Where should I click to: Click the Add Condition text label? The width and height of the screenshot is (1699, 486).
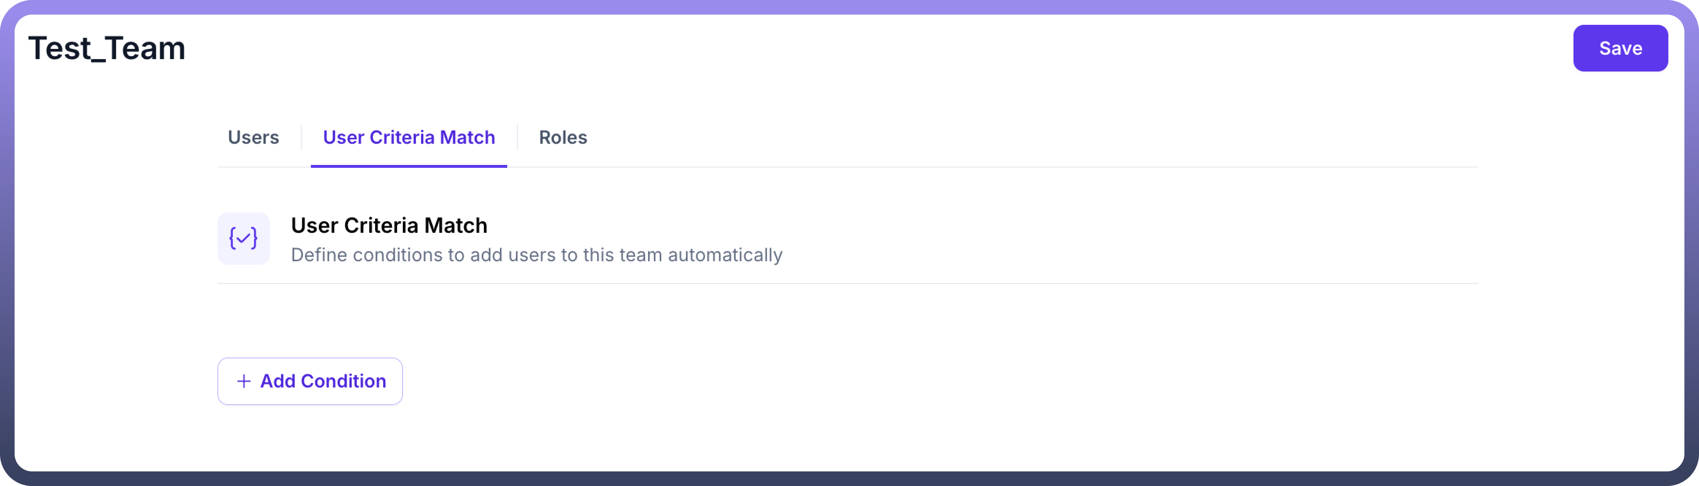(323, 381)
